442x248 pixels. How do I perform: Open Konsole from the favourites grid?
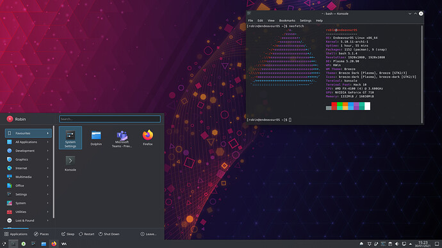click(70, 164)
